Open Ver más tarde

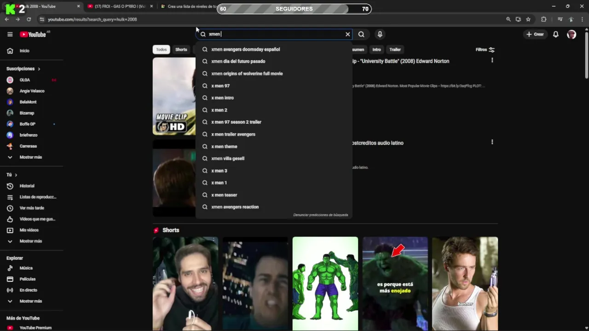pyautogui.click(x=31, y=208)
